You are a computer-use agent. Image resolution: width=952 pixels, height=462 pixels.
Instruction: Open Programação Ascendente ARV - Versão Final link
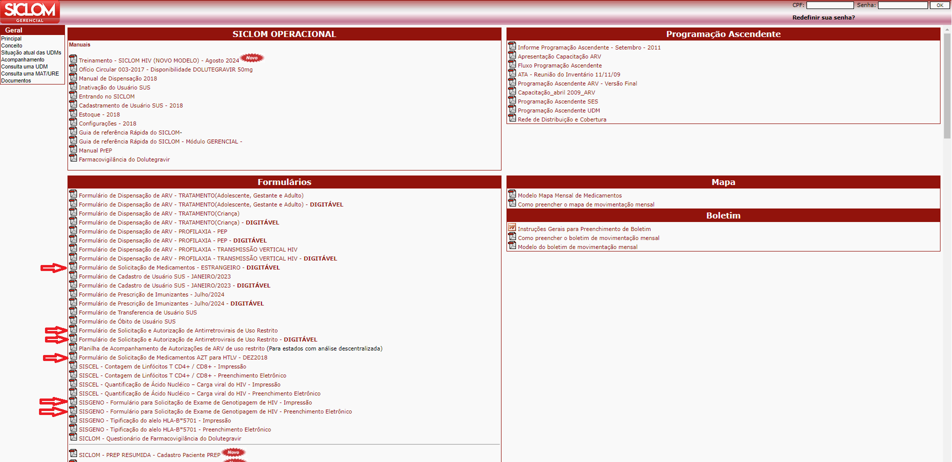[577, 83]
